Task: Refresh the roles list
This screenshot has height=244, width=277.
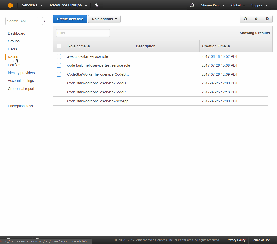Action: pos(245,19)
